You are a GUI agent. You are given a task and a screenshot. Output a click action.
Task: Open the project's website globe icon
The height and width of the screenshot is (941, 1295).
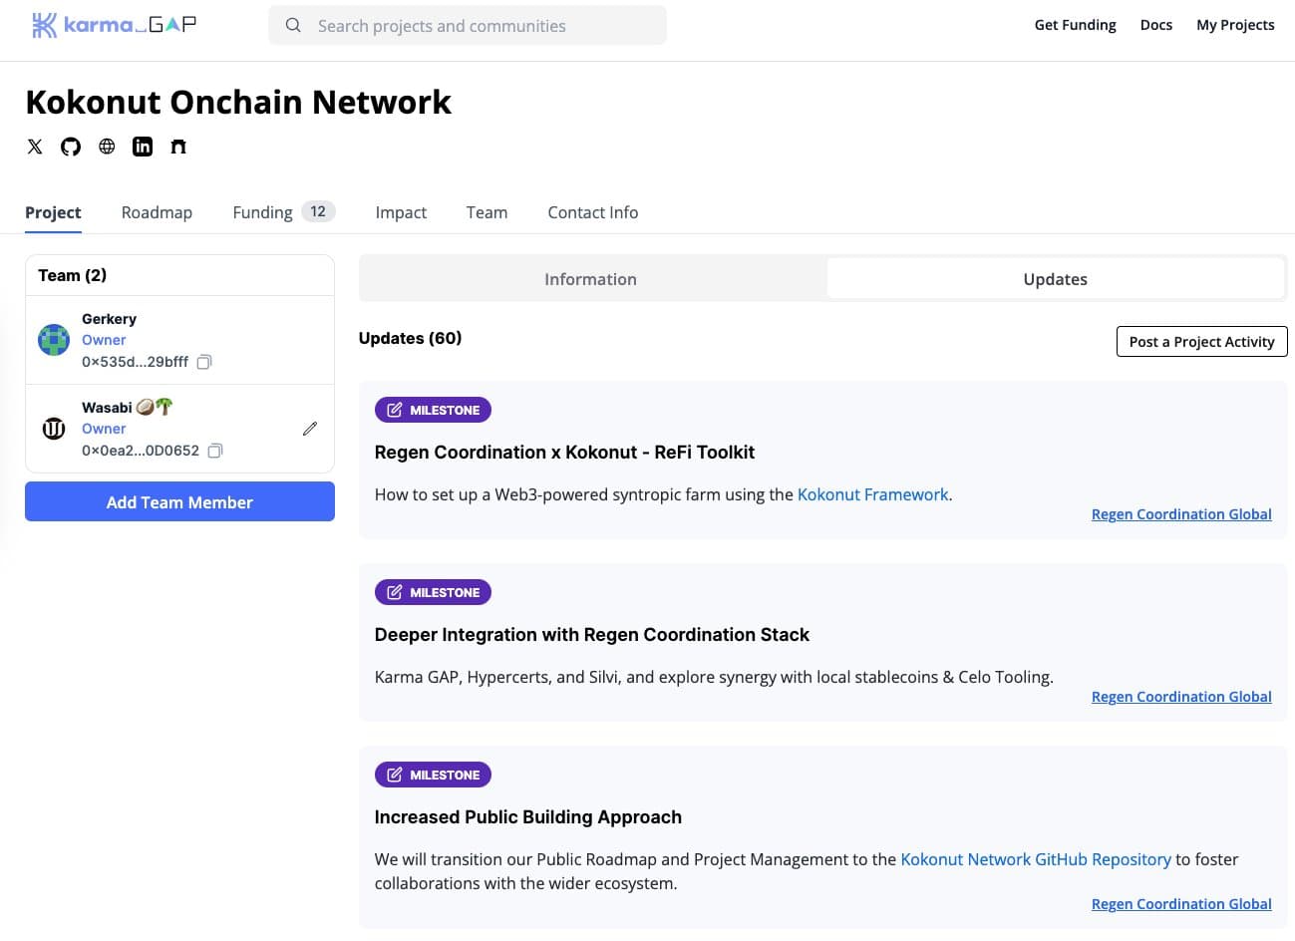107,147
